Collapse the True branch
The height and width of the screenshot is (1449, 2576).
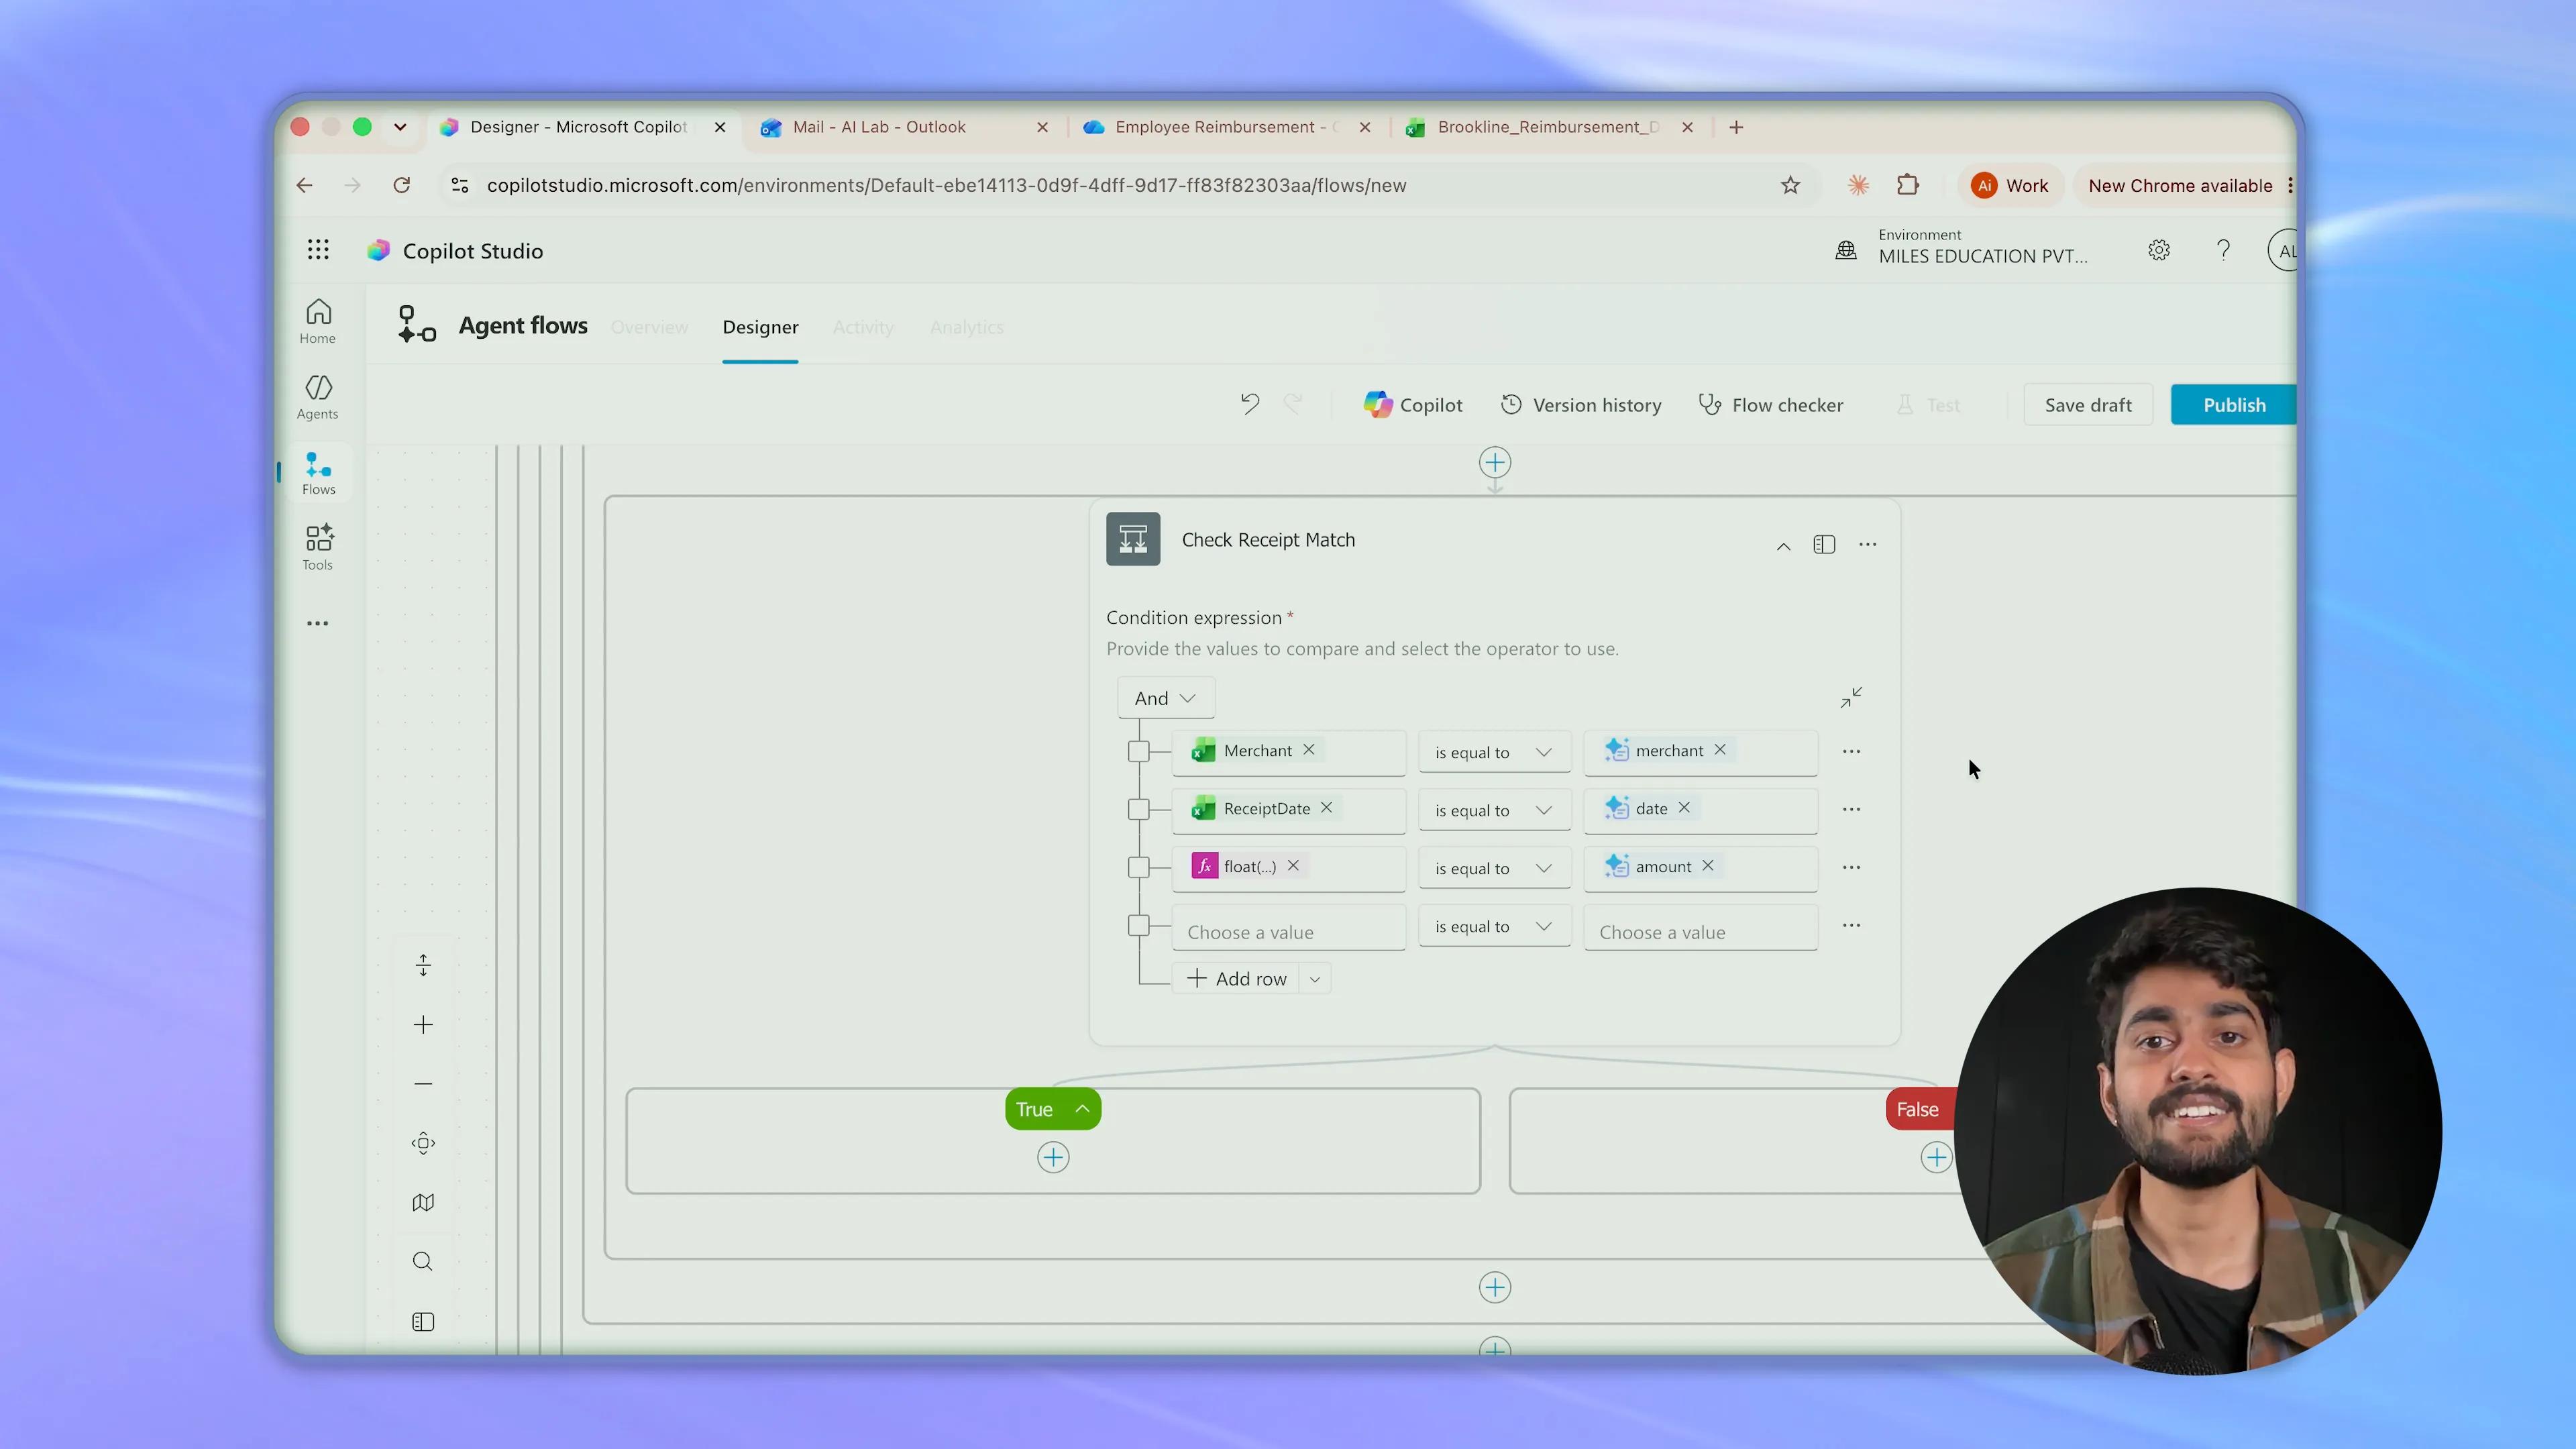tap(1082, 1108)
